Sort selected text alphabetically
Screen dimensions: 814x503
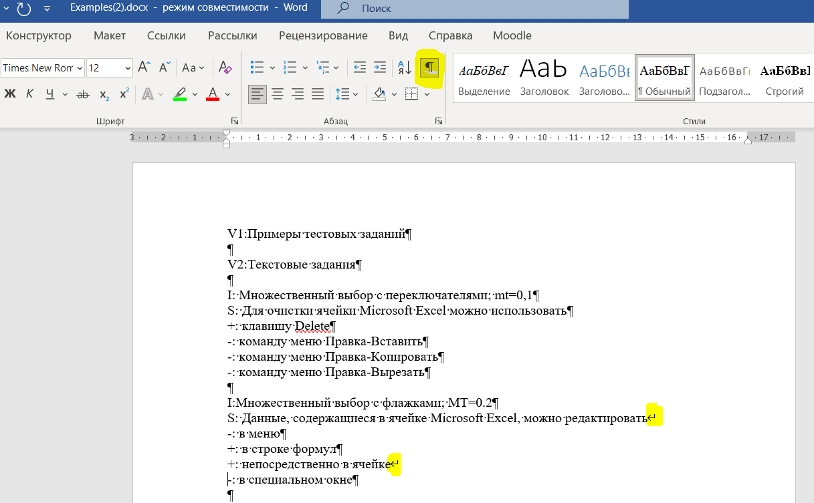[x=405, y=67]
